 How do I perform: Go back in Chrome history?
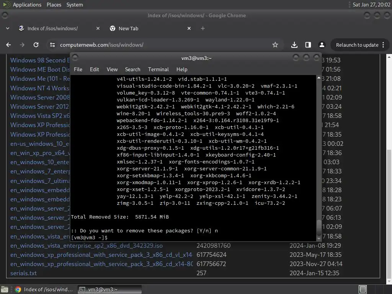[8, 45]
